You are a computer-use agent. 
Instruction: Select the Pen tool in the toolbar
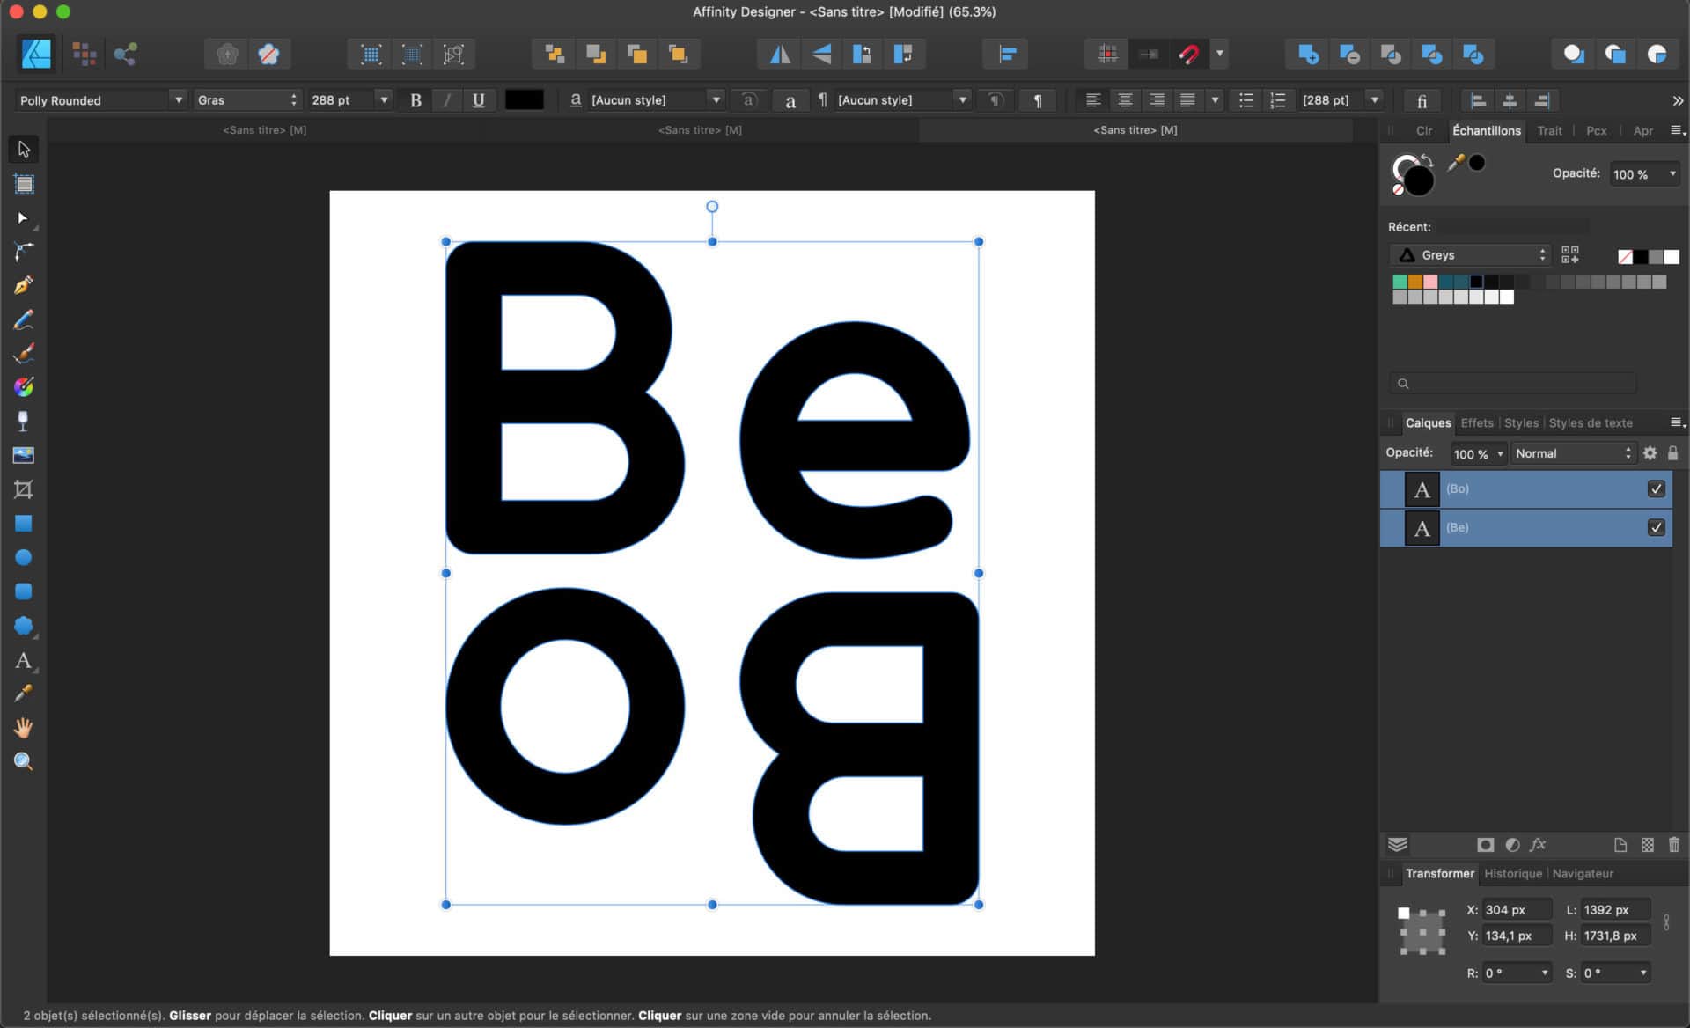(24, 284)
